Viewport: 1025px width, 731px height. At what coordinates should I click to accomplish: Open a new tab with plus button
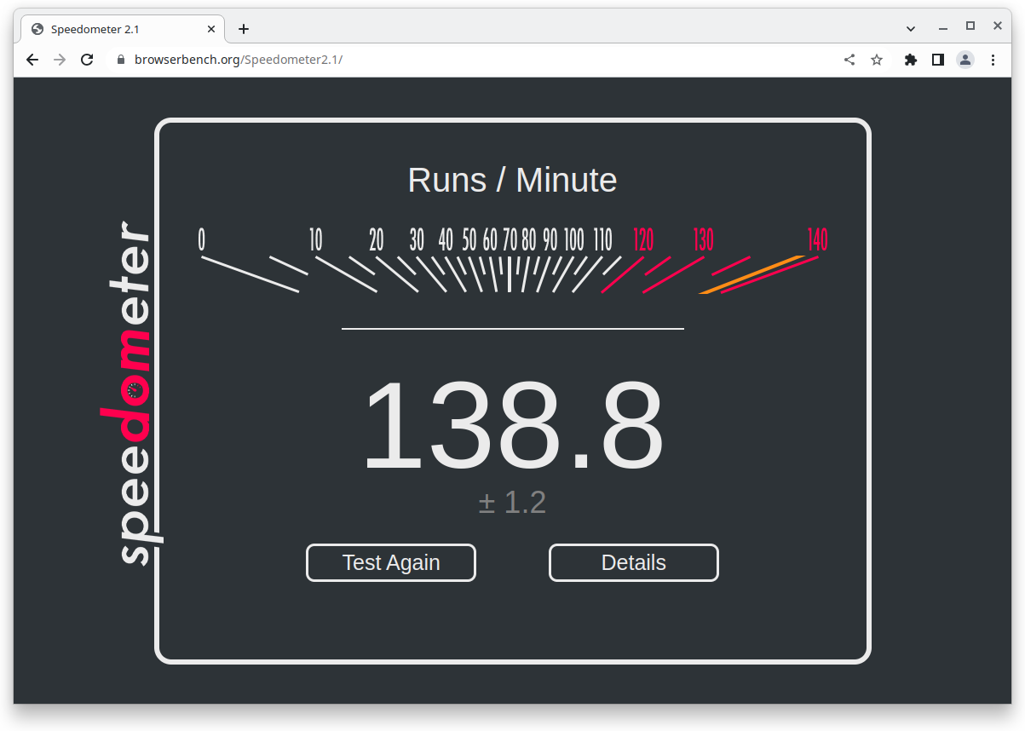click(x=244, y=29)
